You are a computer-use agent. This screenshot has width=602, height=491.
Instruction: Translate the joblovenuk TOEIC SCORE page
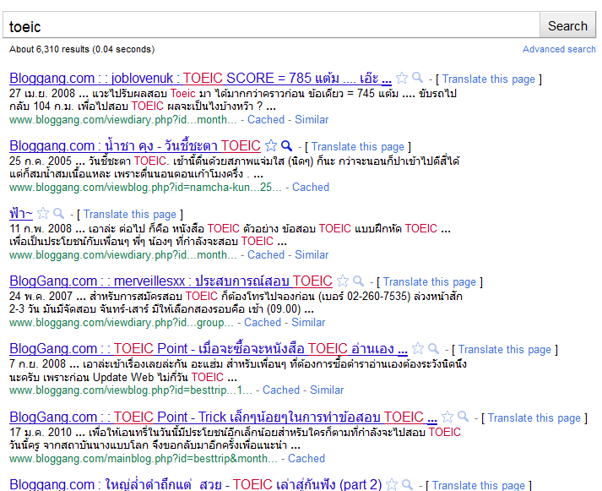(488, 79)
